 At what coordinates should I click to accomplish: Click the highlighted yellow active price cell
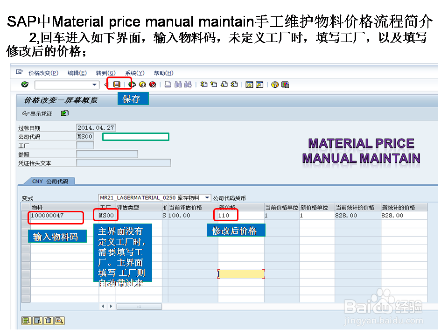[x=241, y=274]
